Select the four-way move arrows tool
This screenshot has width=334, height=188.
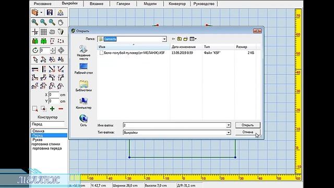61,50
